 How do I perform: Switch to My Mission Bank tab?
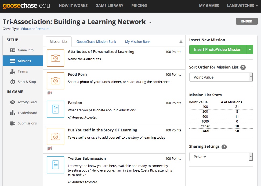[x=138, y=42]
